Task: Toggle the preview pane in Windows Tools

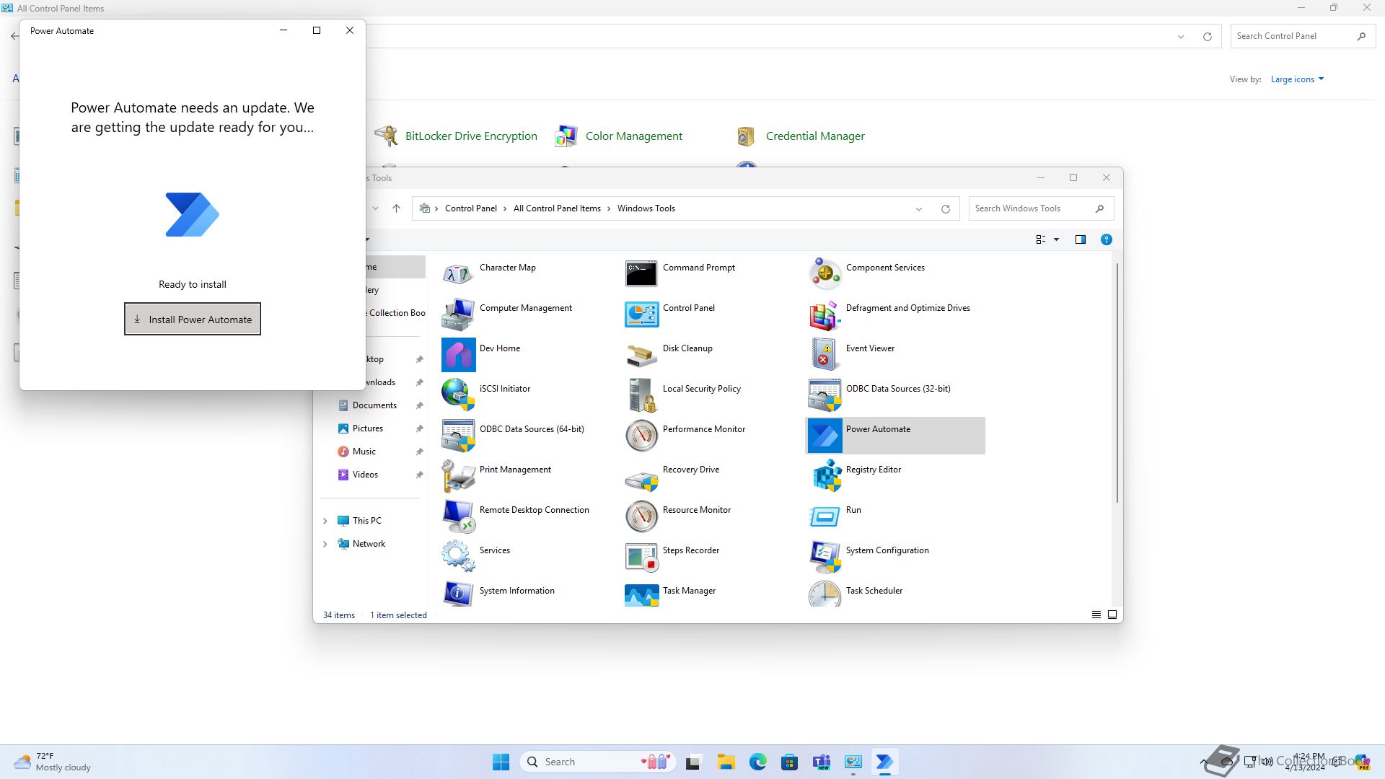Action: coord(1080,239)
